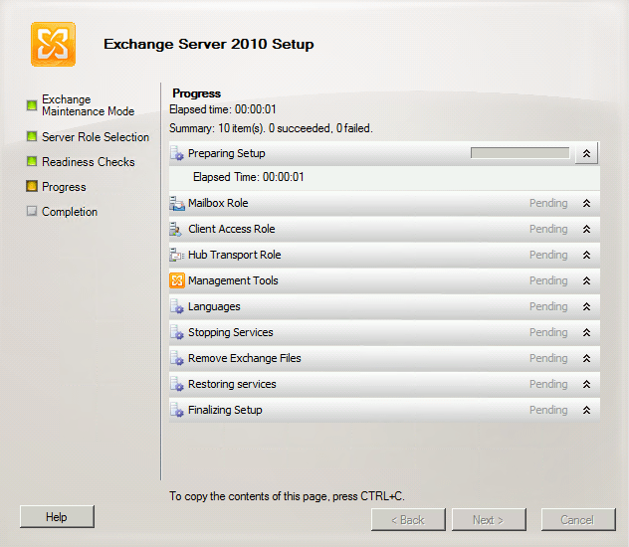Click the Exchange Maintenance Mode step indicator

click(x=32, y=105)
